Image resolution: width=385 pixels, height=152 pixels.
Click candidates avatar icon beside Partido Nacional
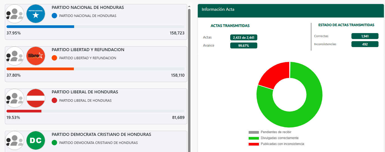pyautogui.click(x=15, y=14)
